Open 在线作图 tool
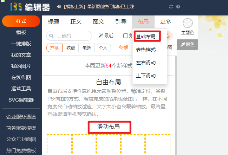Screen dimensions: 228x155 click(21, 77)
